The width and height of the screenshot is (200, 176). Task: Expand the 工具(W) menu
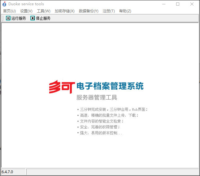coord(43,11)
